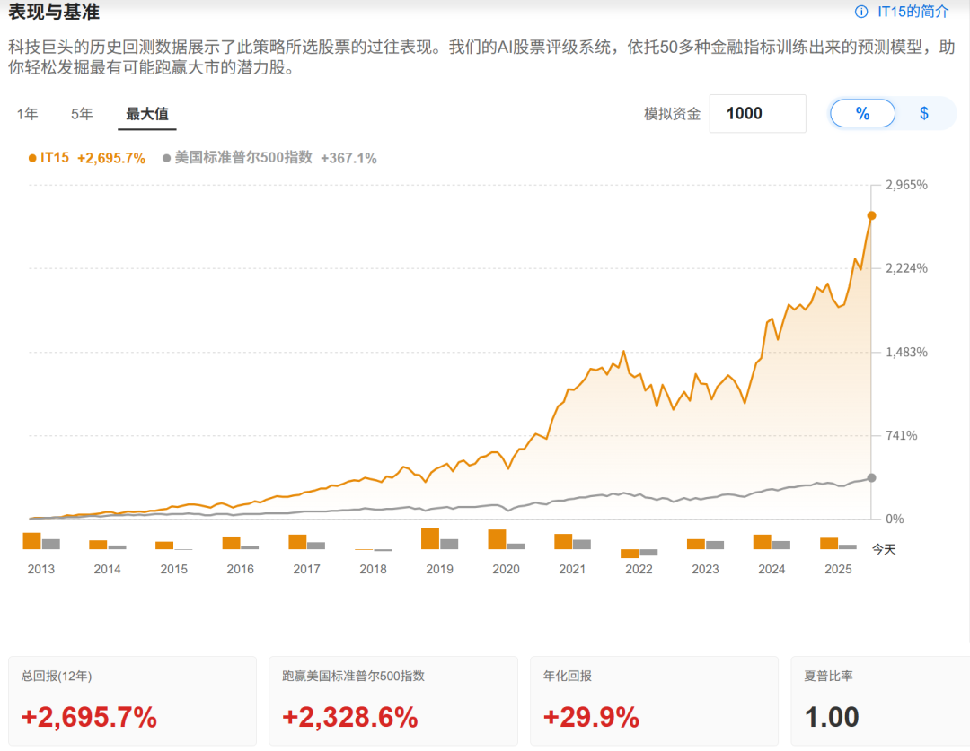This screenshot has width=970, height=751.
Task: Focus the 模拟资金 input field
Action: click(x=757, y=114)
